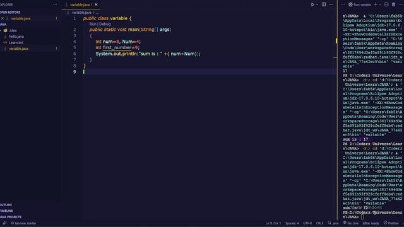Expand the Java Projects section

point(11,217)
